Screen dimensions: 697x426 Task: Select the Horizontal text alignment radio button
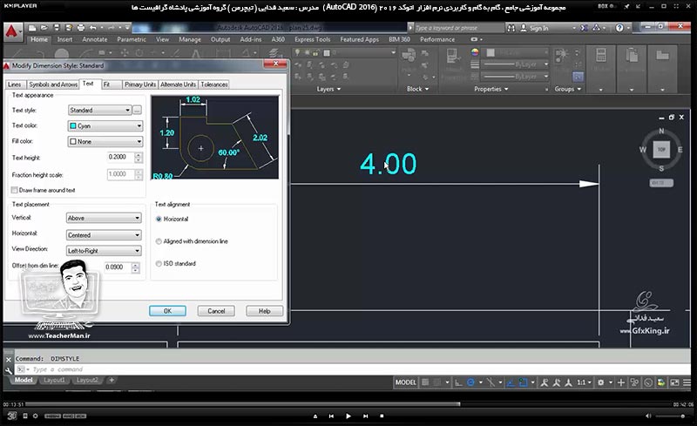(159, 220)
